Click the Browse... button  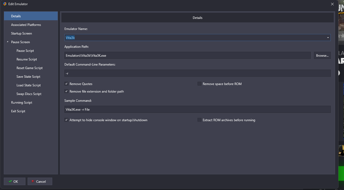(322, 55)
